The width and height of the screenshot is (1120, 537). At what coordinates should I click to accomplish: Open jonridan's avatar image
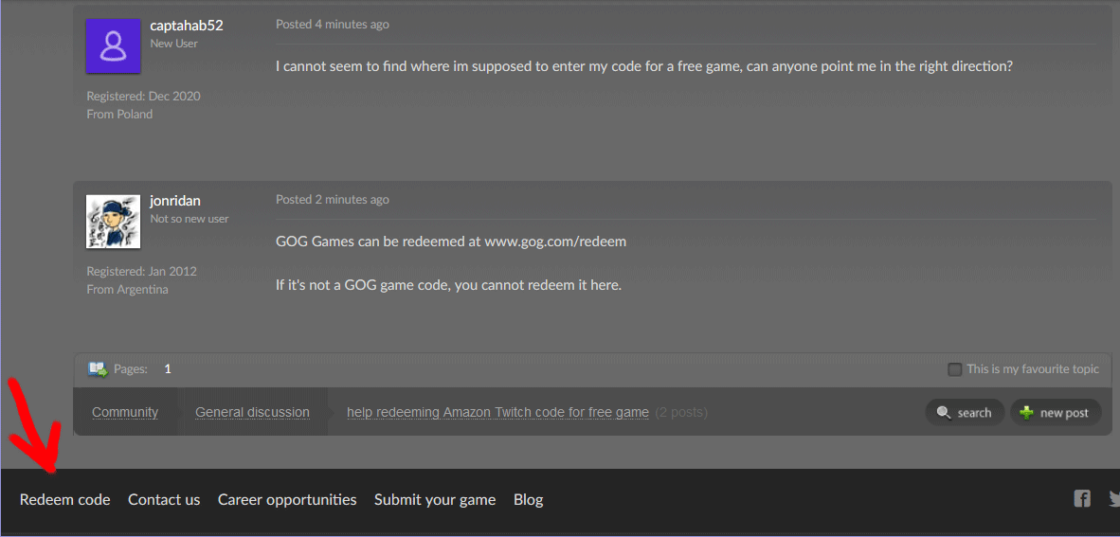pyautogui.click(x=113, y=222)
